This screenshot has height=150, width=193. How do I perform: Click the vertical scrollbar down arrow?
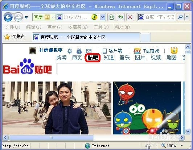[188, 131]
